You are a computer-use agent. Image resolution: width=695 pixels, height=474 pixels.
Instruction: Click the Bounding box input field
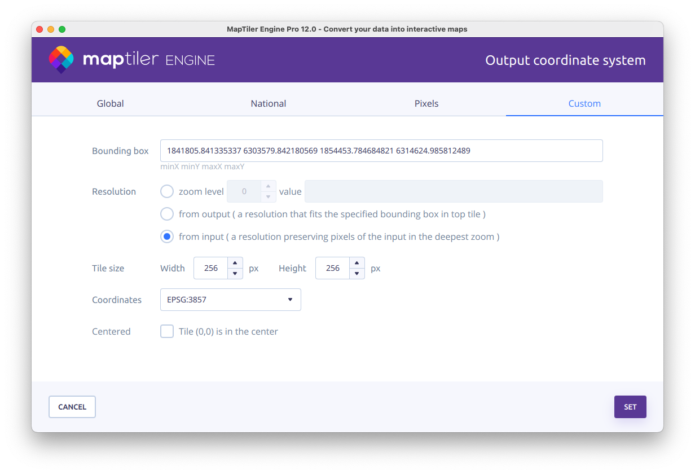[381, 151]
